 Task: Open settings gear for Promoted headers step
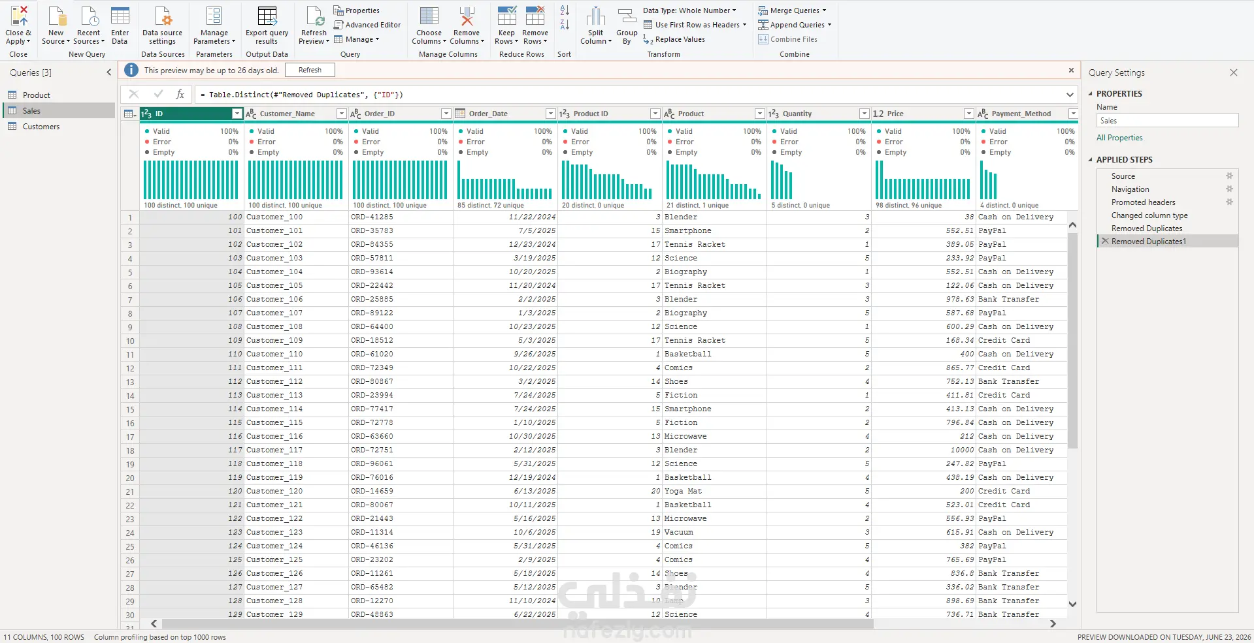coord(1229,202)
